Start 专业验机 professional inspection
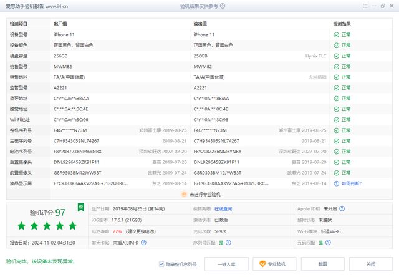This screenshot has height=277, width=399. pyautogui.click(x=272, y=264)
